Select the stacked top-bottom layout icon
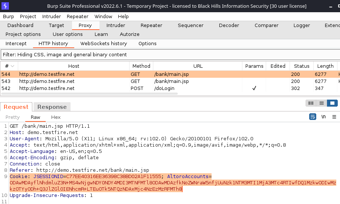 click(321, 103)
